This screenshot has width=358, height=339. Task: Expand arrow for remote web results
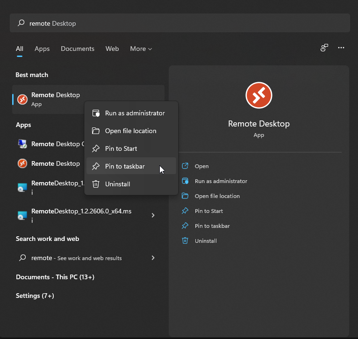point(153,258)
